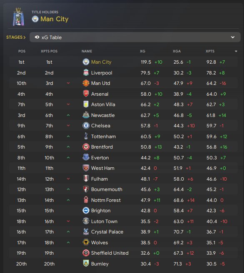The height and width of the screenshot is (273, 244).
Task: Open the xG Table dropdown chevron
Action: pos(233,37)
